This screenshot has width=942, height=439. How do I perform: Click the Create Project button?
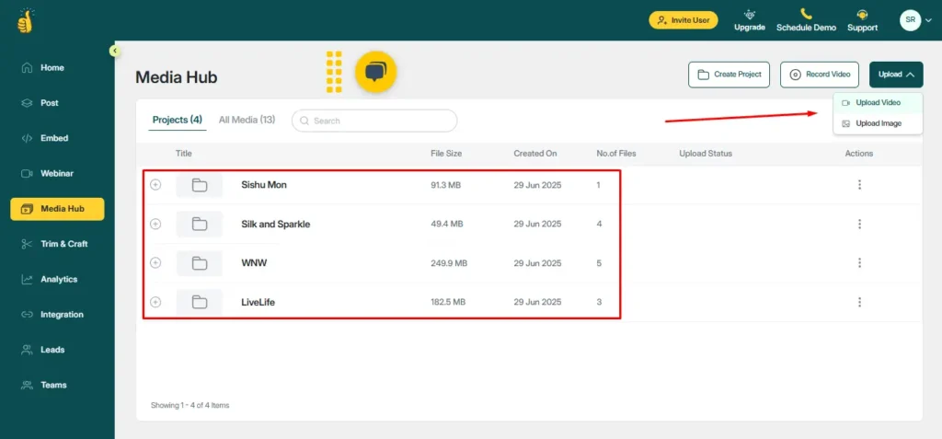729,75
